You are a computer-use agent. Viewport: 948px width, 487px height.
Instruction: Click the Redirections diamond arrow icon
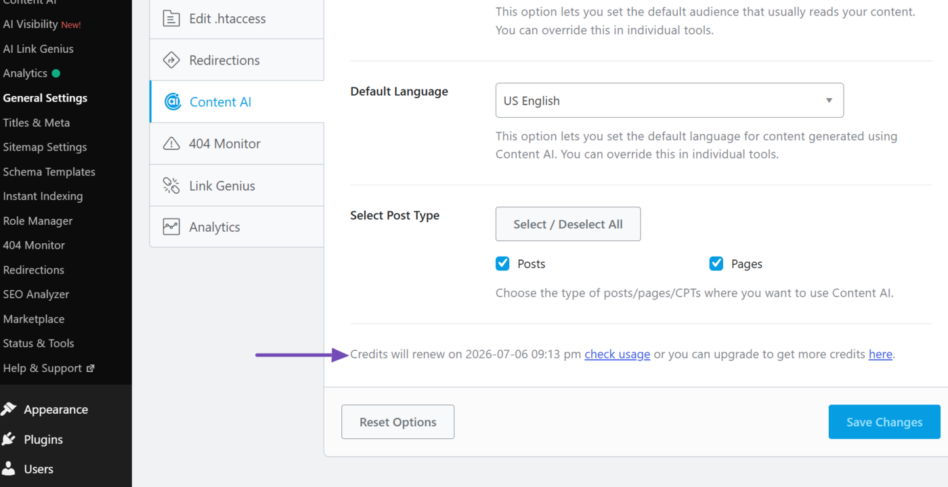point(171,60)
